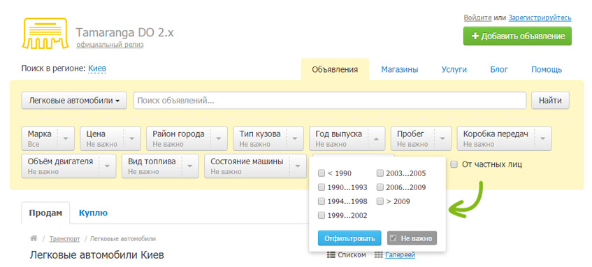Click the list view icon next to Списком
Screen dimensions: 592x267
(331, 255)
